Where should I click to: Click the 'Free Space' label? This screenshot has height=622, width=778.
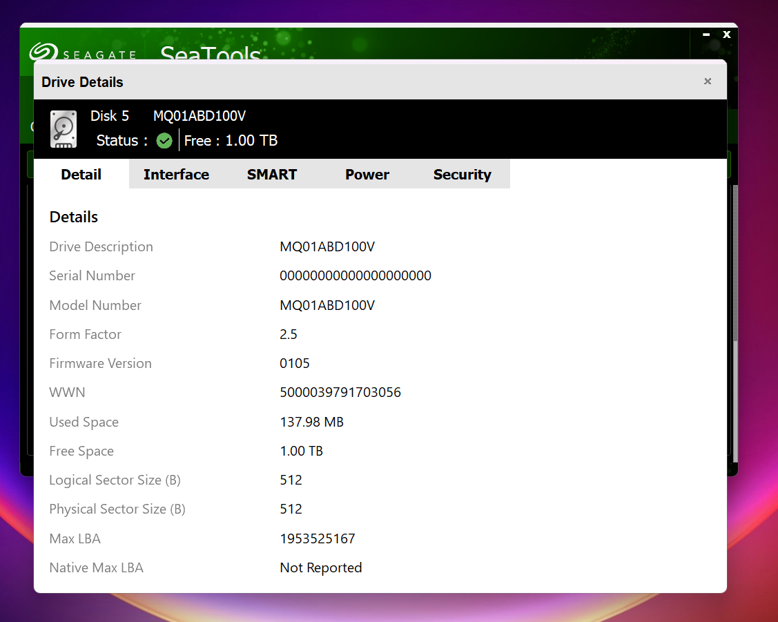point(81,451)
